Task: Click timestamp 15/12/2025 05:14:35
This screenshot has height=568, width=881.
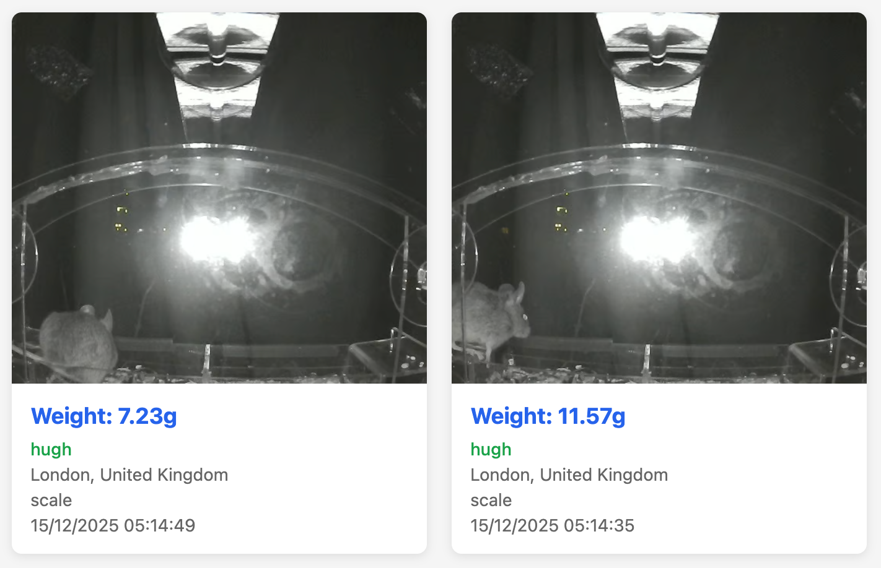Action: pyautogui.click(x=553, y=525)
